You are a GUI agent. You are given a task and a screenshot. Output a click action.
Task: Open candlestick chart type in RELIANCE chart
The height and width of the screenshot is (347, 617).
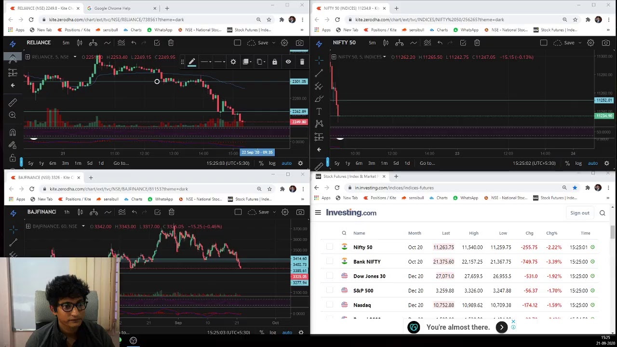[80, 43]
